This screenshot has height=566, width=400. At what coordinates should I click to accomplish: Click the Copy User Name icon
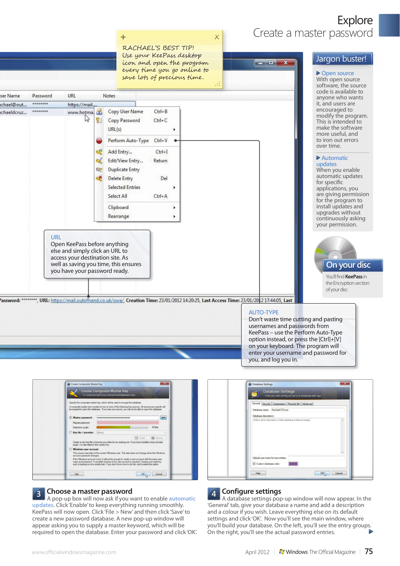pos(99,112)
